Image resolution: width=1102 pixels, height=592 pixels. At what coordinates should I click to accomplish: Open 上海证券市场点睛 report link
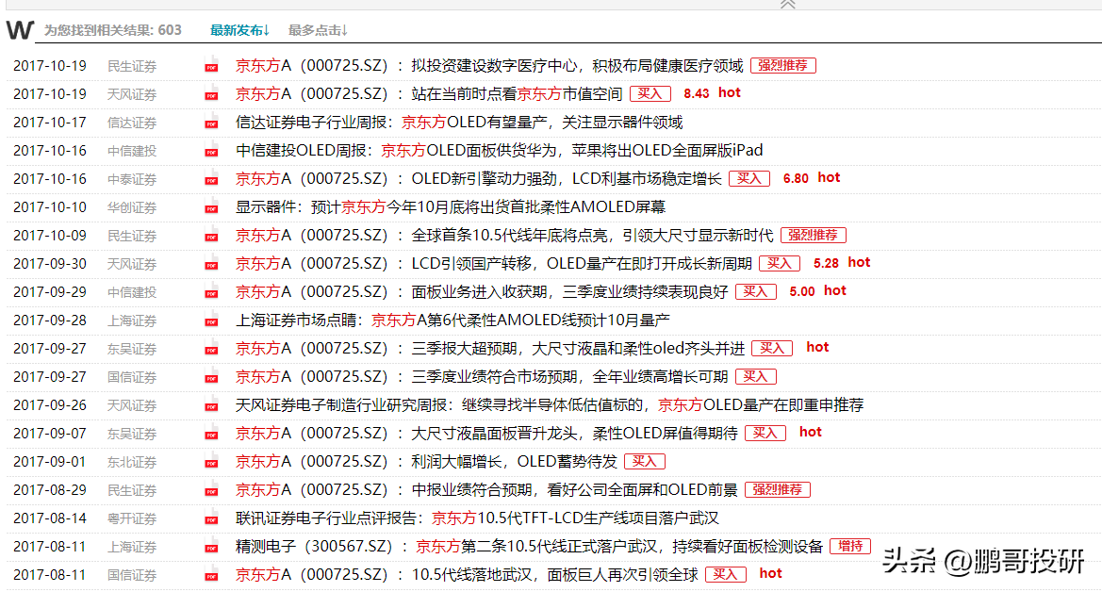point(452,321)
